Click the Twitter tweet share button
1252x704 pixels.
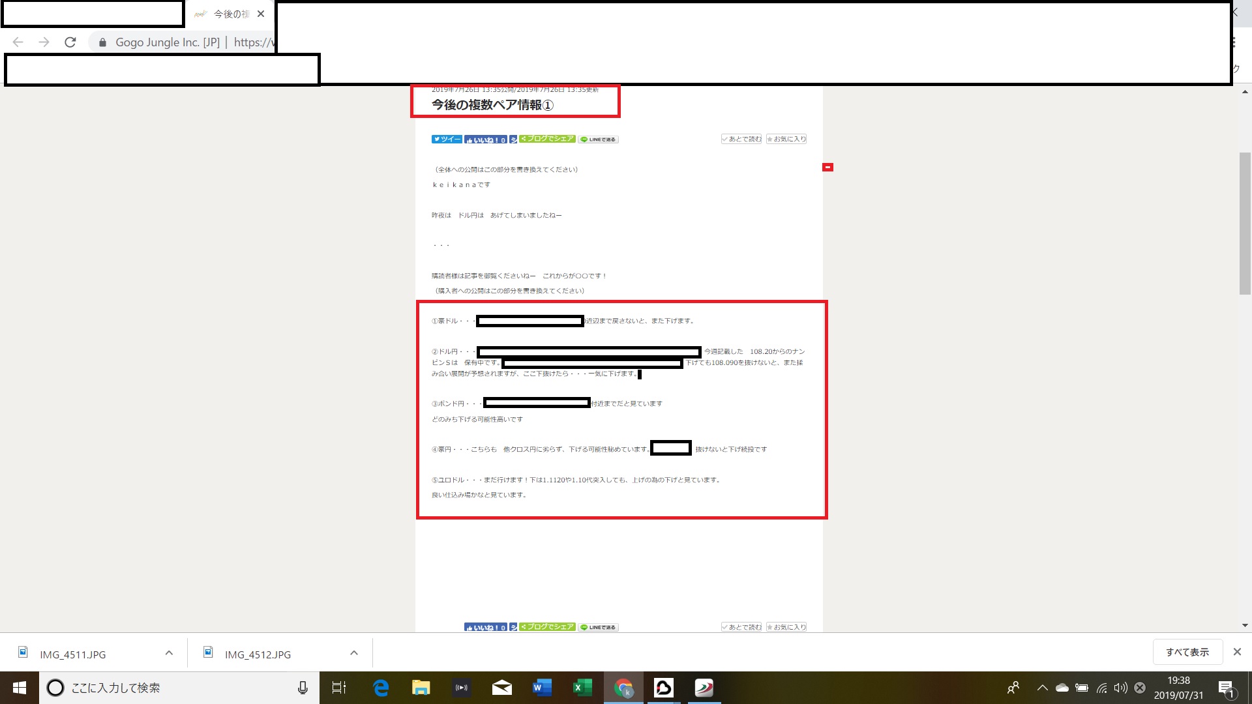[x=447, y=139]
